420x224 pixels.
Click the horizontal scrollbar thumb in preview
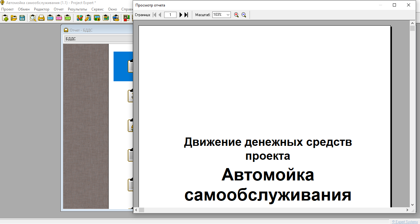coord(141,210)
